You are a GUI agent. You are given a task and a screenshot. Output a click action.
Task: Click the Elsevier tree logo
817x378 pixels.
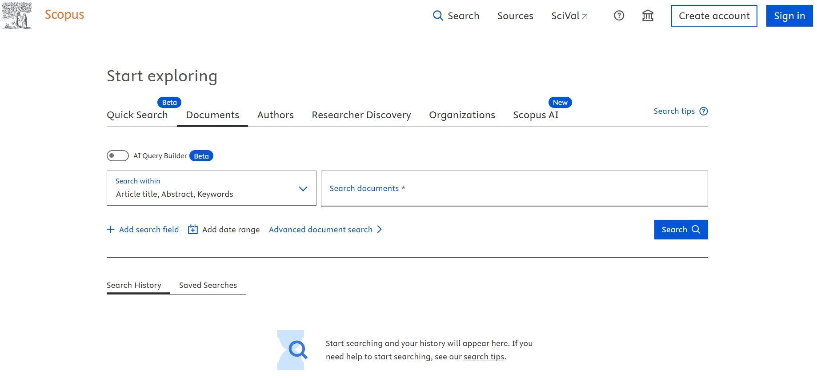coord(17,16)
